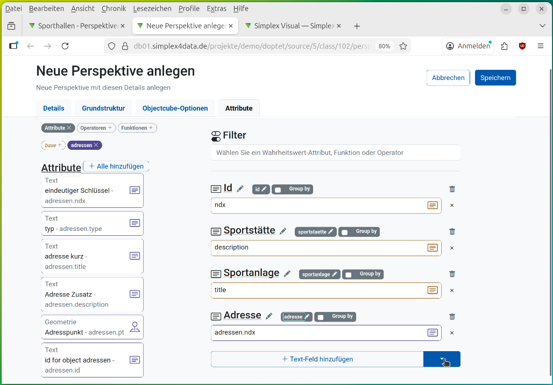Delete the Sportstätte field with trash icon
The image size is (553, 385).
(452, 231)
